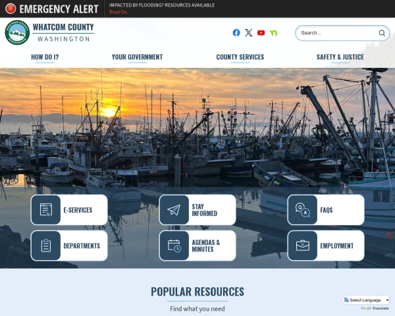Image resolution: width=395 pixels, height=316 pixels.
Task: Follow the Read On link in alert
Action: coord(119,12)
